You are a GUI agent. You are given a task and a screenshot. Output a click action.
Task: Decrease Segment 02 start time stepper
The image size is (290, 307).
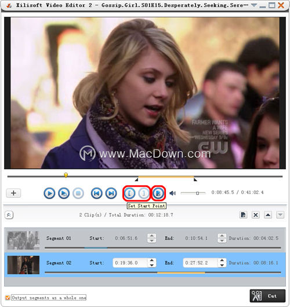coord(151,265)
